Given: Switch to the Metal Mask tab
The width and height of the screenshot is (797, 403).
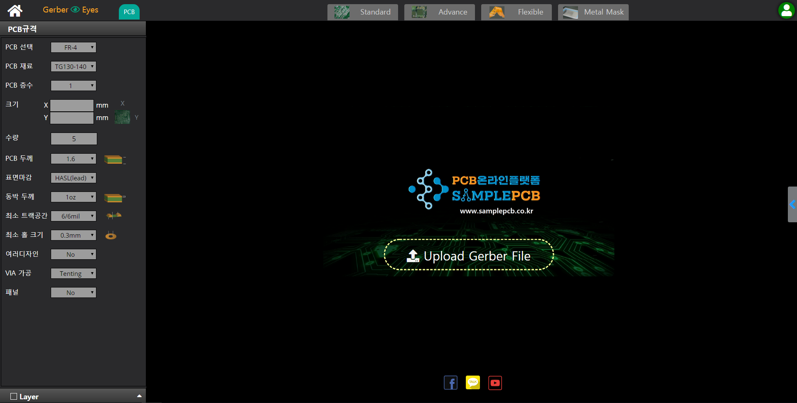Looking at the screenshot, I should pos(593,12).
